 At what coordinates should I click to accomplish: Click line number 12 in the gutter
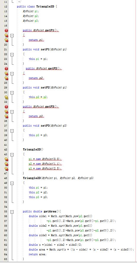coord(5,7)
